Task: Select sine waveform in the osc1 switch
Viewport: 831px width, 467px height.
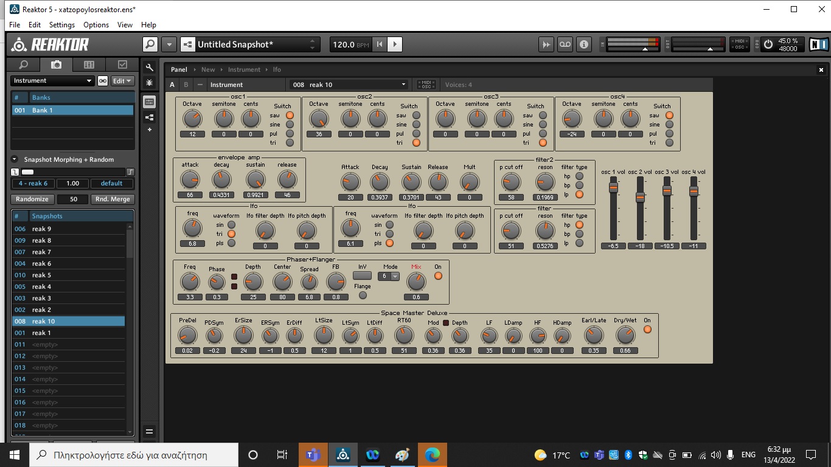Action: click(x=290, y=125)
